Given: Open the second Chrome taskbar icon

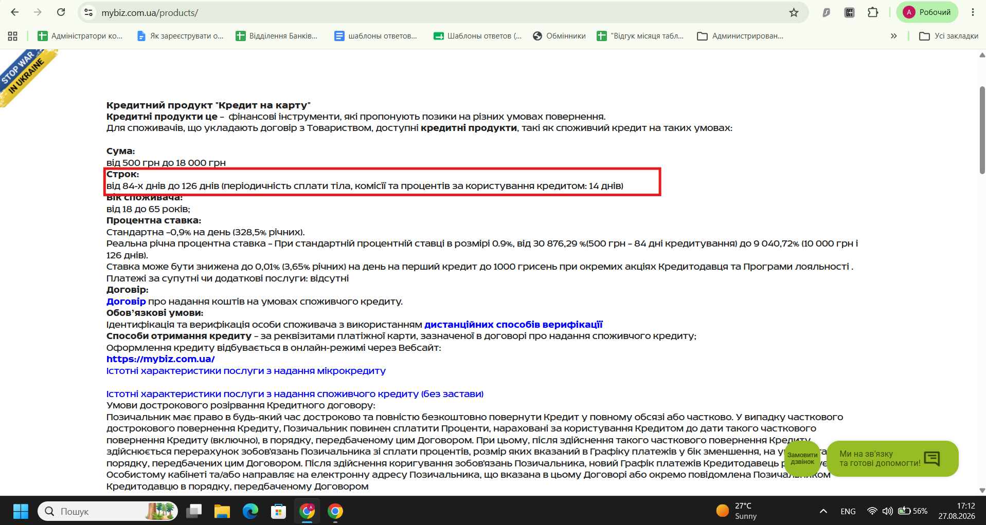Looking at the screenshot, I should [x=335, y=511].
